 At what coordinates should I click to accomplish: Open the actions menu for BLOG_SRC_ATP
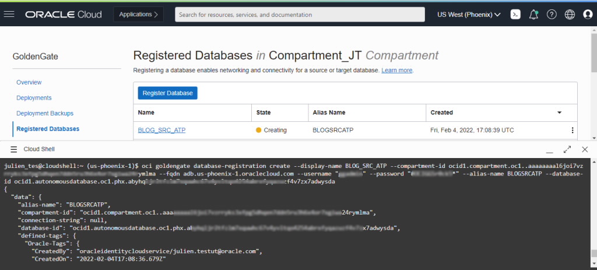point(573,130)
